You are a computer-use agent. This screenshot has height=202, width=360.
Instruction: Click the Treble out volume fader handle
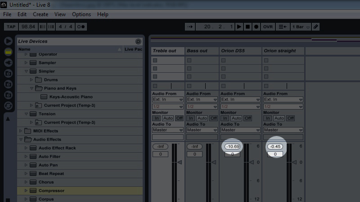coord(180,162)
